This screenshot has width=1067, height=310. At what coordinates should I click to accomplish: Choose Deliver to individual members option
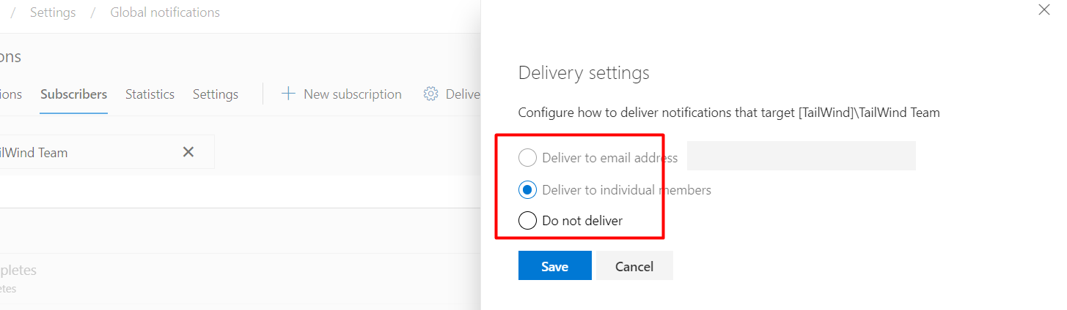tap(527, 190)
